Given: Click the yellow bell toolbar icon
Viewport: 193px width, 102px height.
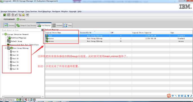Looking at the screenshot, I should pos(23,15).
